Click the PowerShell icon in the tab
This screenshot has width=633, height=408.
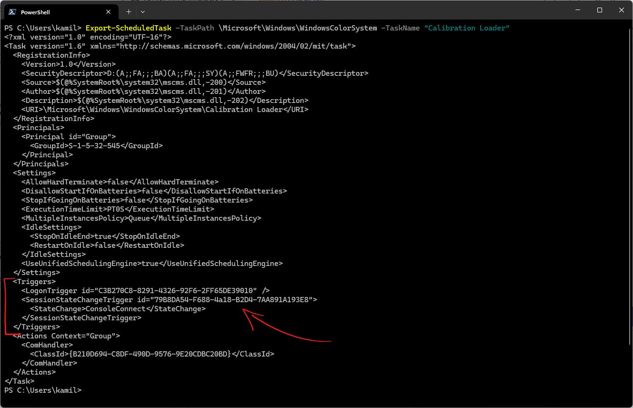(x=11, y=12)
